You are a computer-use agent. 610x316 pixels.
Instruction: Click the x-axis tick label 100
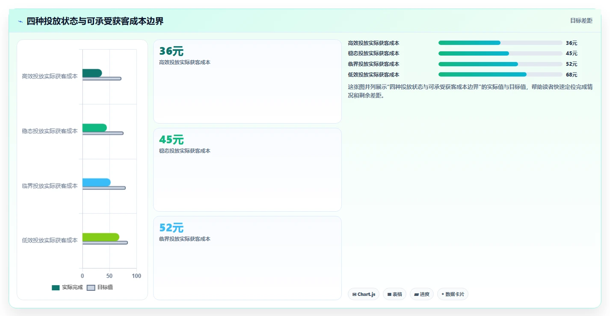point(136,276)
